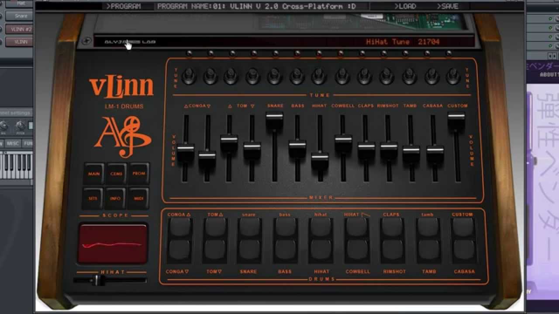Screen dimensions: 559x314
Task: Click the Snare tune knob
Action: coord(275,76)
